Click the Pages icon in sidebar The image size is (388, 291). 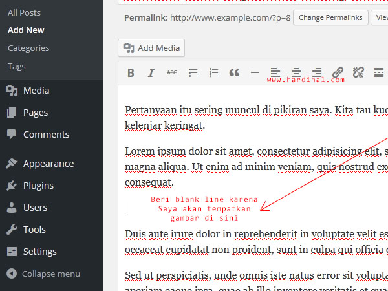click(x=12, y=113)
